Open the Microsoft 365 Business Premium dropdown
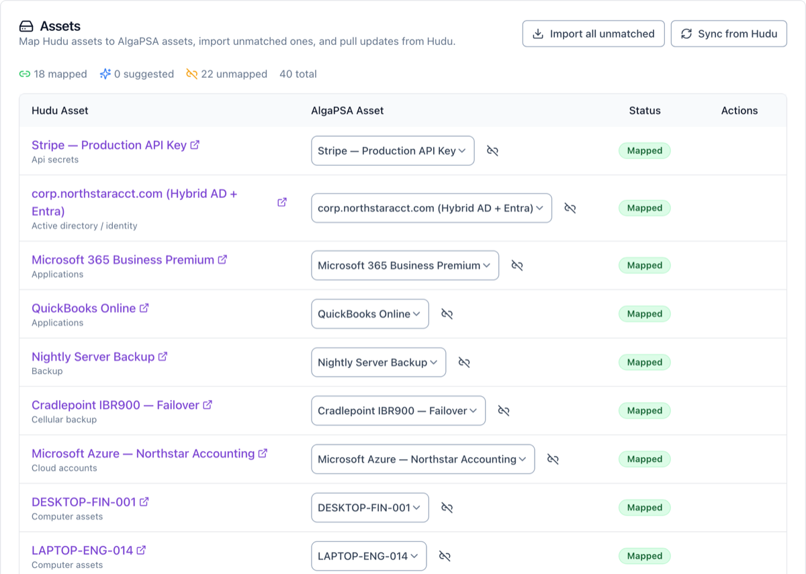Screen dimensions: 806x574 (x=405, y=265)
